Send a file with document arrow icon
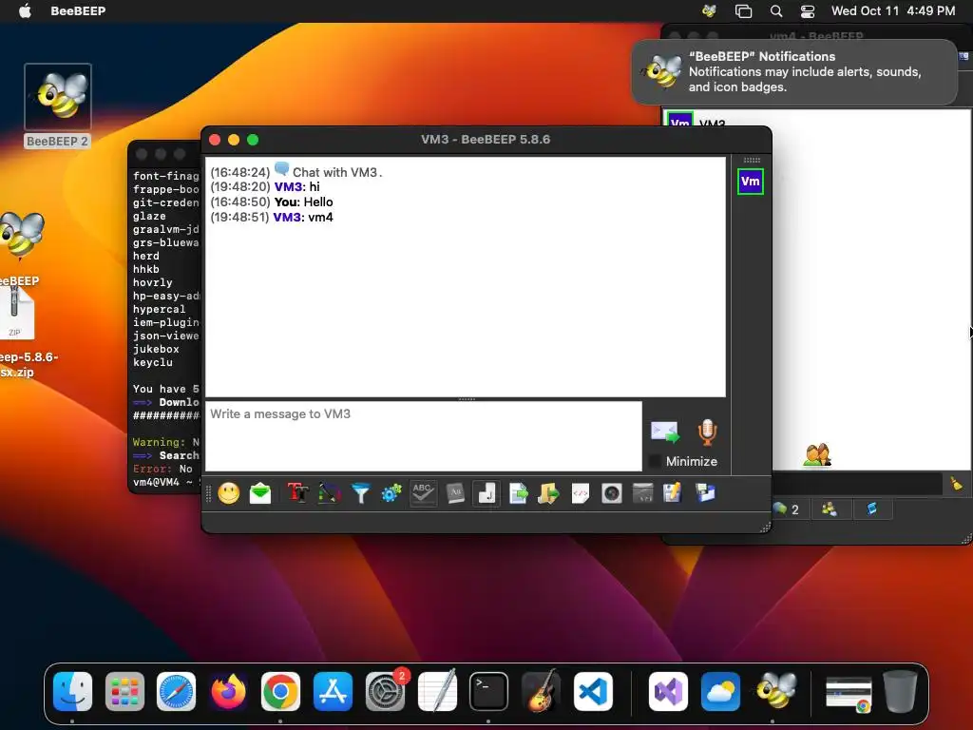Screen dimensions: 973x730 (x=518, y=493)
